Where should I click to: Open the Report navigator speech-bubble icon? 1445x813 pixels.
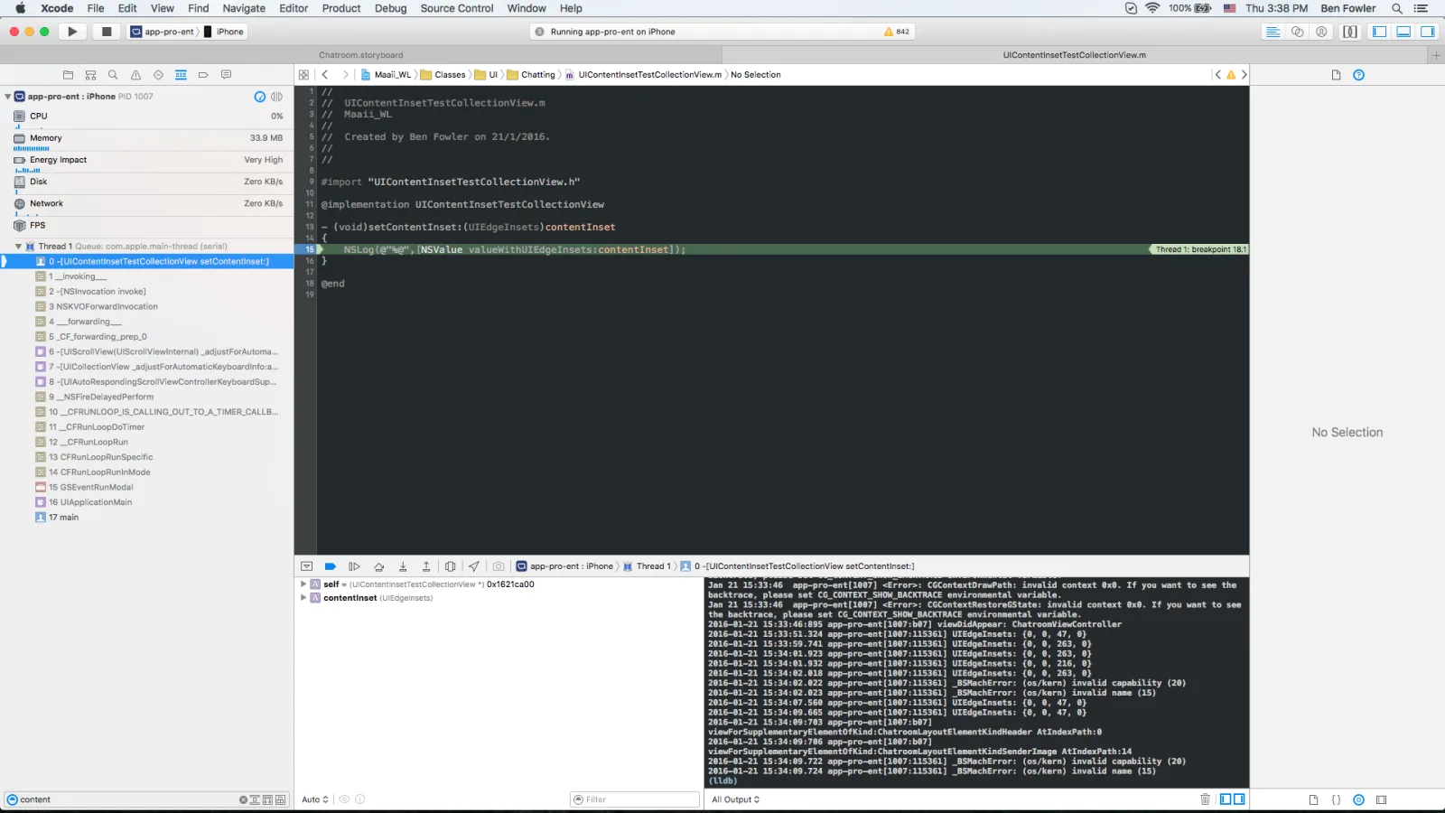coord(226,75)
